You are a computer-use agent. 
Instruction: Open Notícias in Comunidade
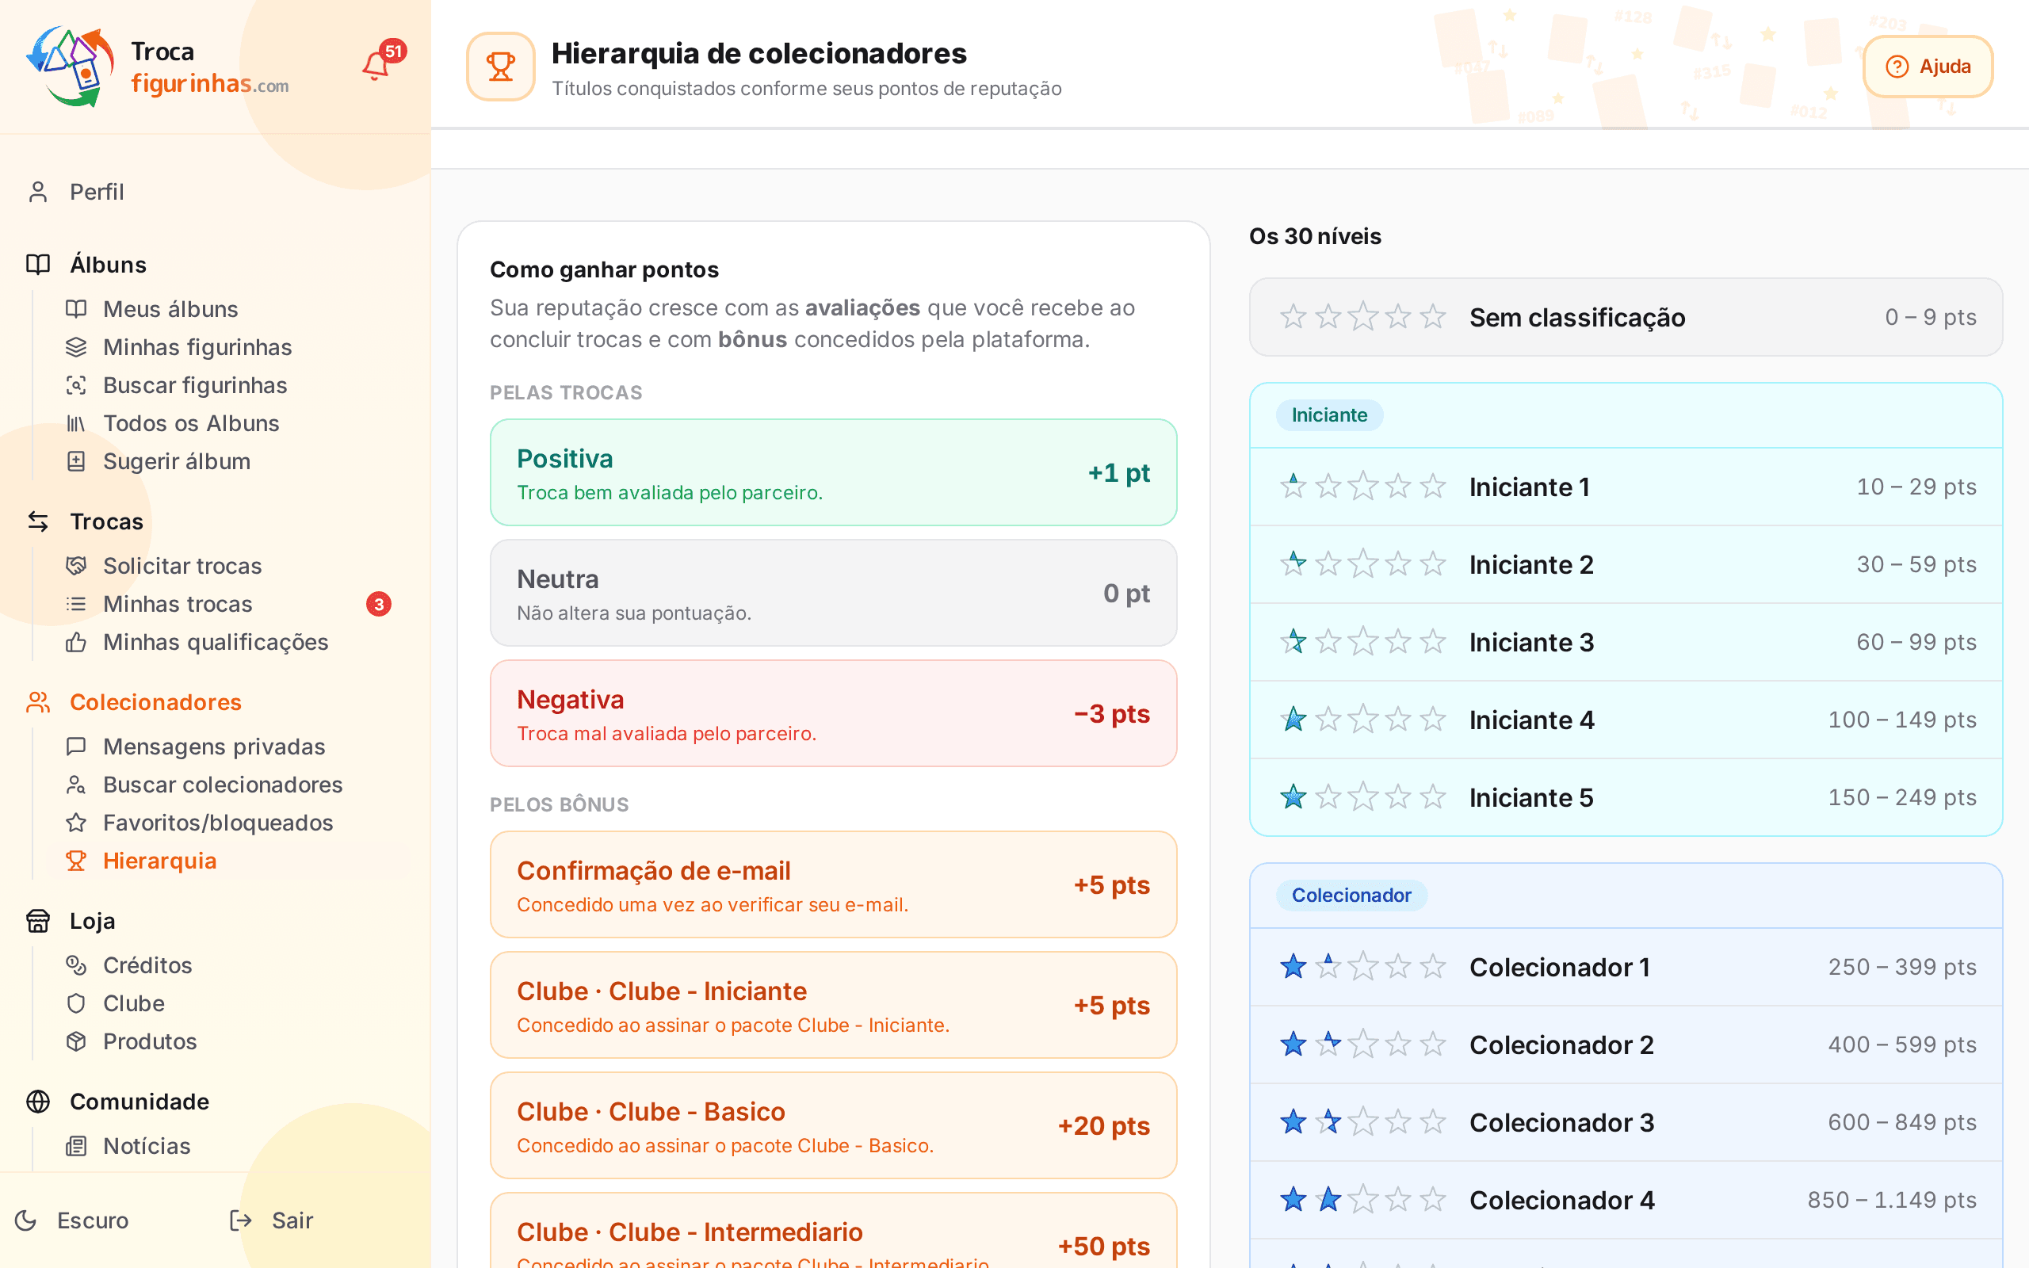coord(146,1146)
